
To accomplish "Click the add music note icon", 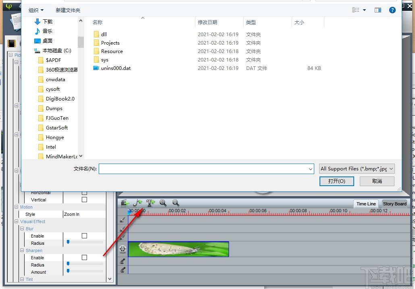I will (x=137, y=203).
